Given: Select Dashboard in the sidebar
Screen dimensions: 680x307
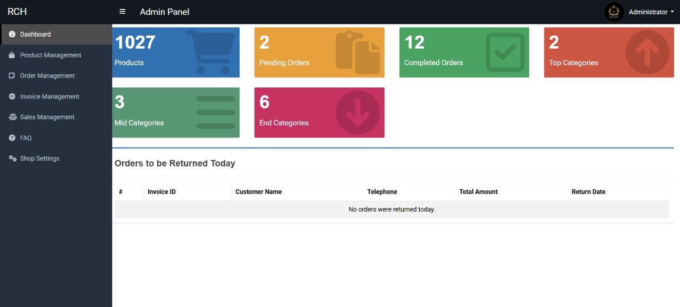Looking at the screenshot, I should coord(36,34).
